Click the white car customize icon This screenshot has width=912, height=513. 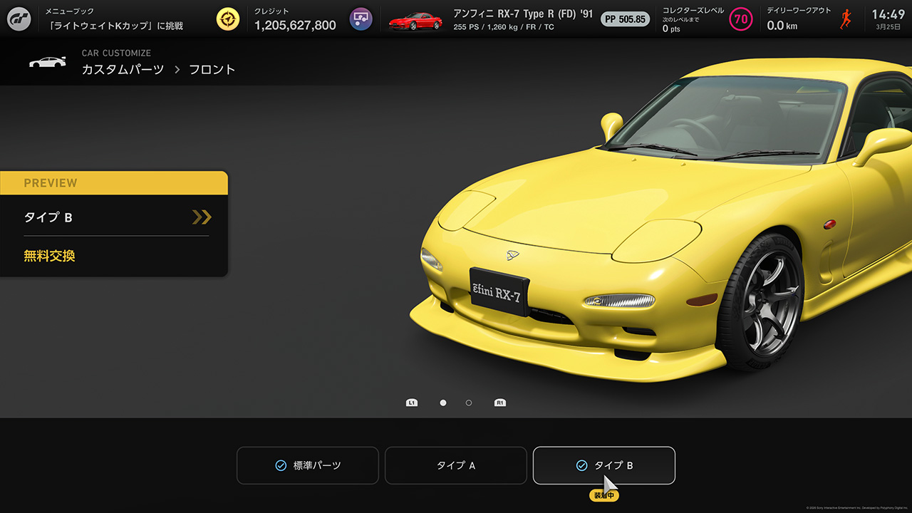[x=47, y=62]
